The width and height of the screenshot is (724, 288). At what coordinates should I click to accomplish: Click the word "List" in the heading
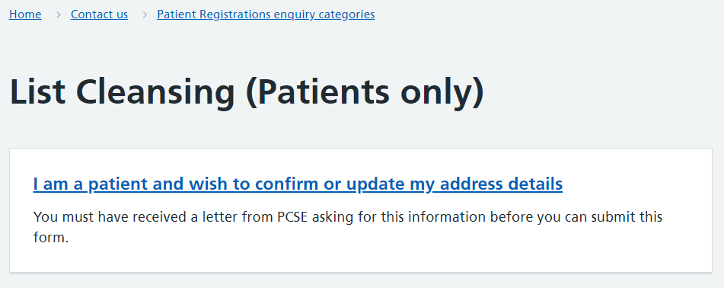click(37, 92)
